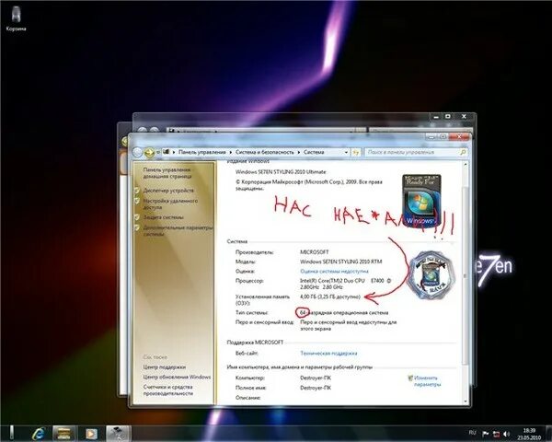Select Панель управления breadcrumb segment
The width and height of the screenshot is (552, 442).
[202, 152]
